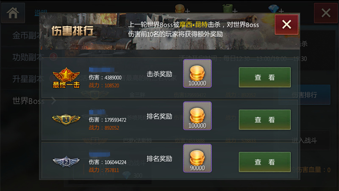Close the 伤害排行 popup with red X
The image size is (339, 191).
click(286, 25)
